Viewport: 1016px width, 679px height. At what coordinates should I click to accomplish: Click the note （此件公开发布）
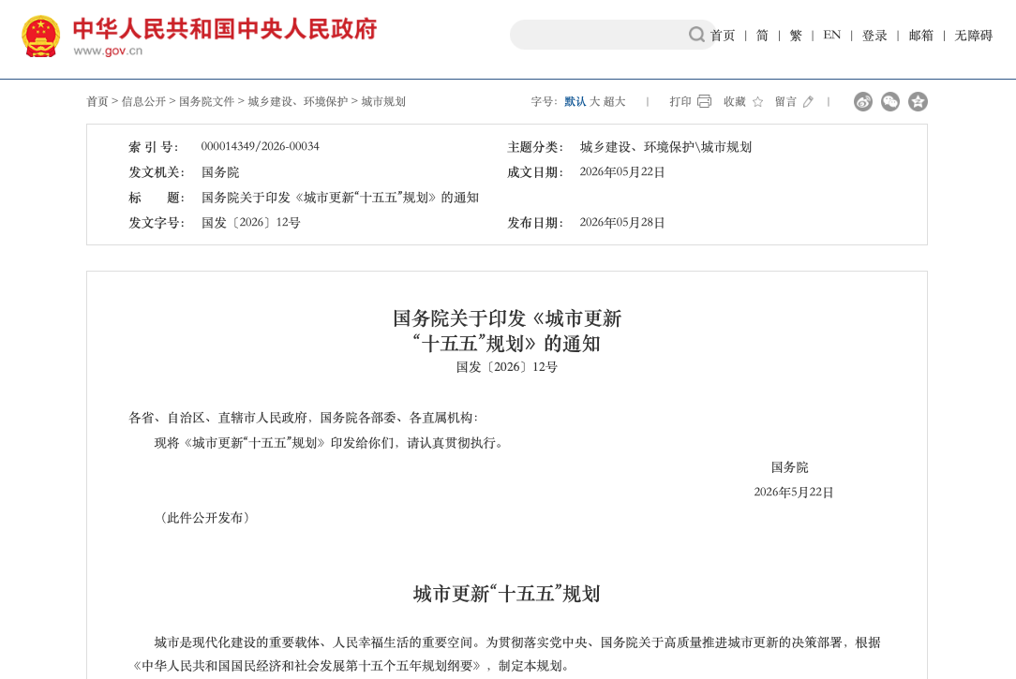tap(204, 518)
